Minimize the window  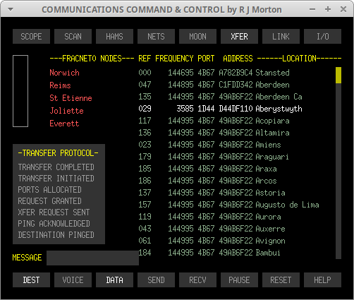click(312, 9)
